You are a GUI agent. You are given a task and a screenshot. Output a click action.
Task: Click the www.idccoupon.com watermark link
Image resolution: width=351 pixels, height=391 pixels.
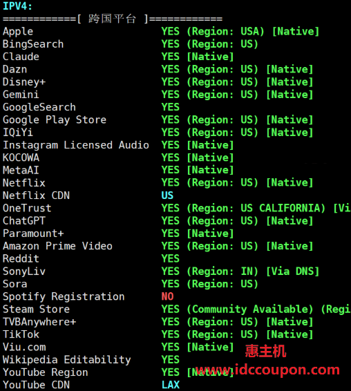pos(267,370)
